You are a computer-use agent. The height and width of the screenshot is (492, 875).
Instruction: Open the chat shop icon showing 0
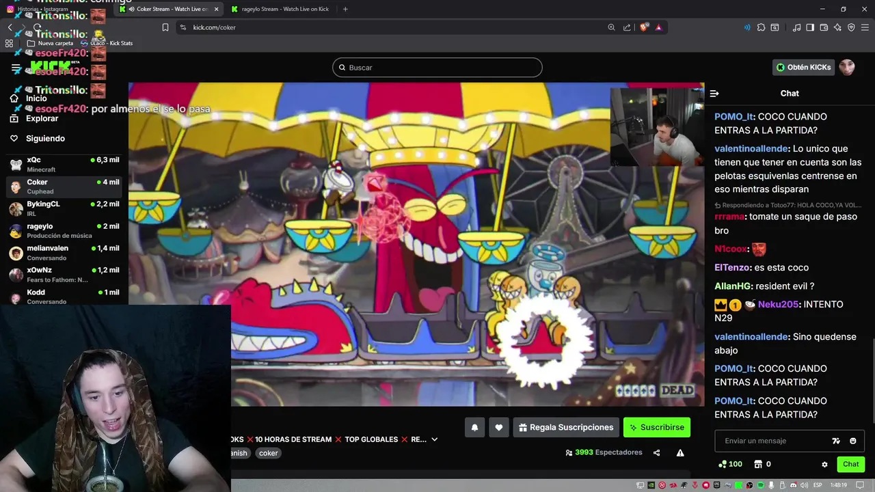point(763,464)
